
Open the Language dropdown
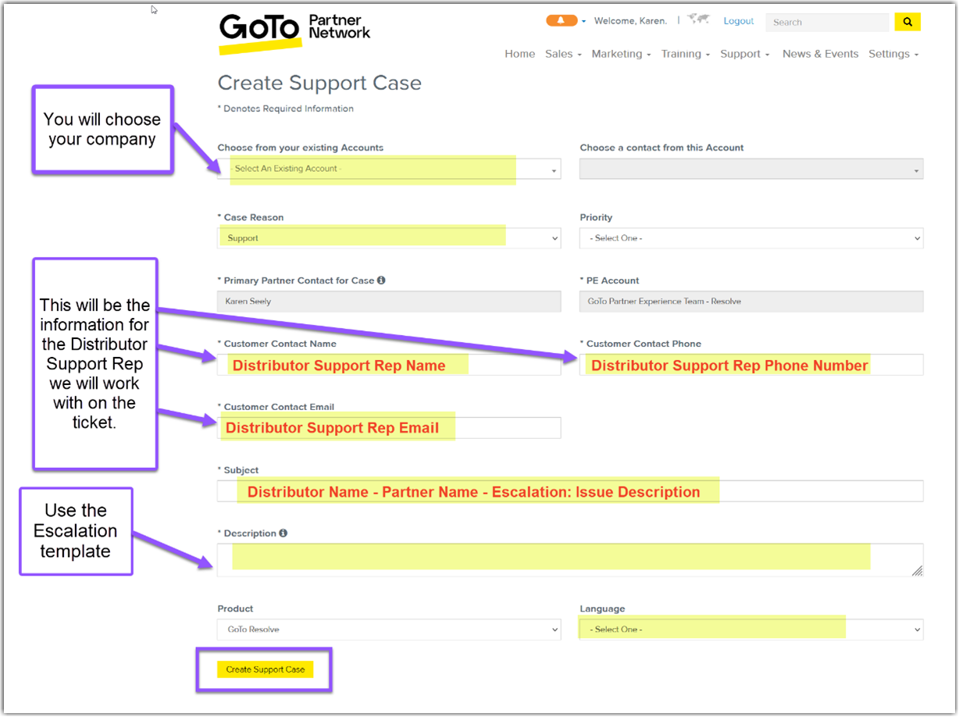point(751,630)
